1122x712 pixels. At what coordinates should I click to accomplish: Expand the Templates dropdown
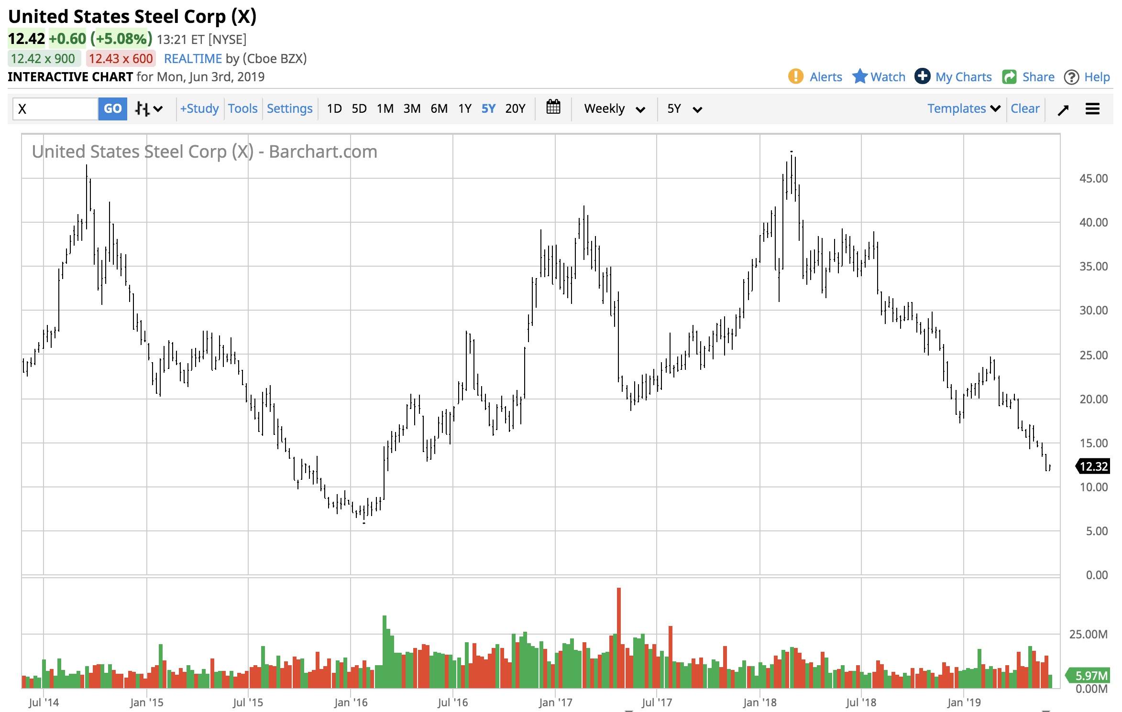(x=964, y=108)
